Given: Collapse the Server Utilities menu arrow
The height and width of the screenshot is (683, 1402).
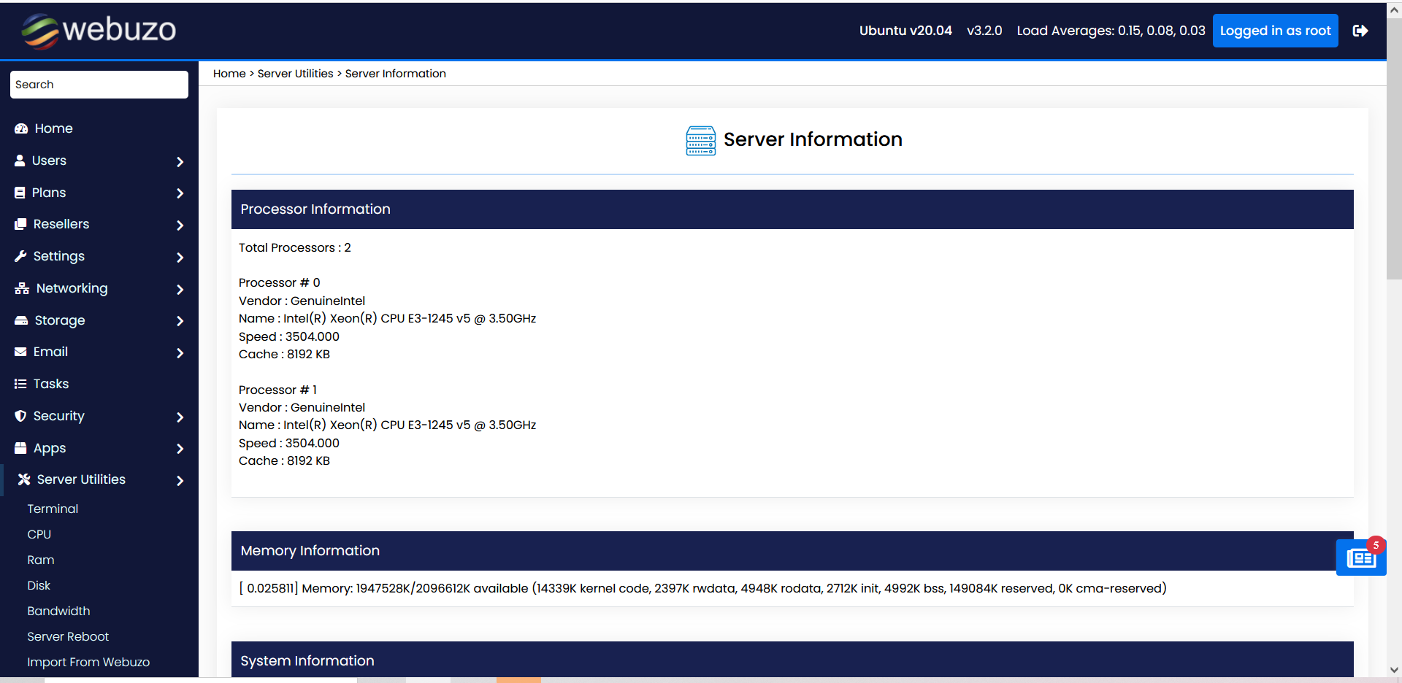Looking at the screenshot, I should [180, 480].
